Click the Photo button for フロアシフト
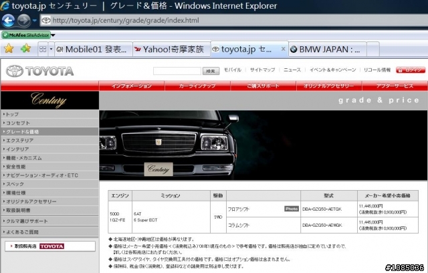Screen dimensions: 428x273 pyautogui.click(x=292, y=209)
